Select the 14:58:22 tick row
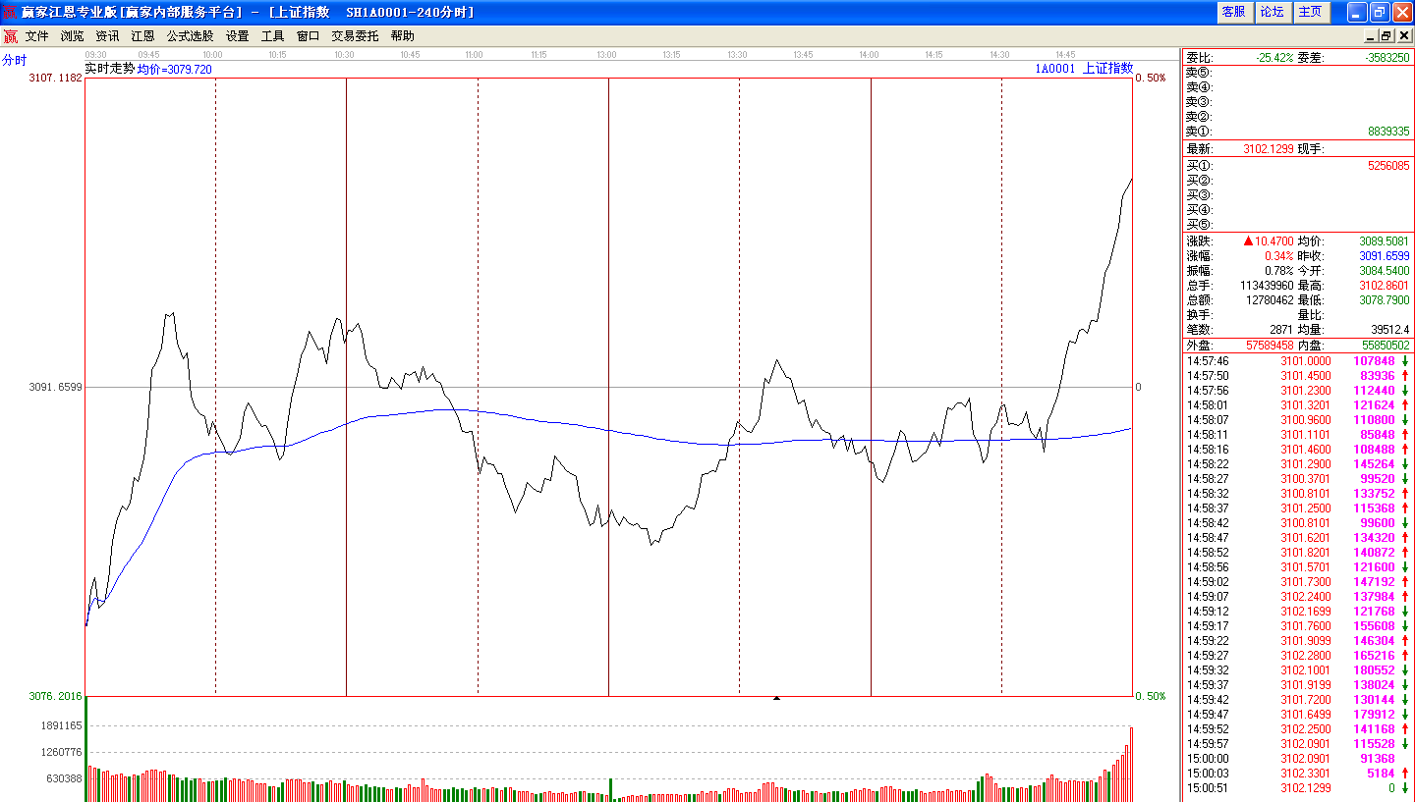Screen dimensions: 1415x802 point(1298,464)
